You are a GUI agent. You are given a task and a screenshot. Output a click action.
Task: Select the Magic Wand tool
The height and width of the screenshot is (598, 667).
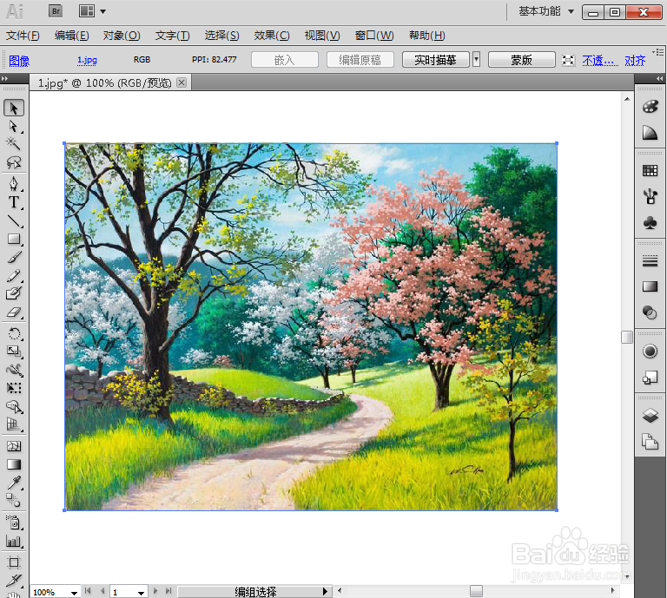pos(14,144)
